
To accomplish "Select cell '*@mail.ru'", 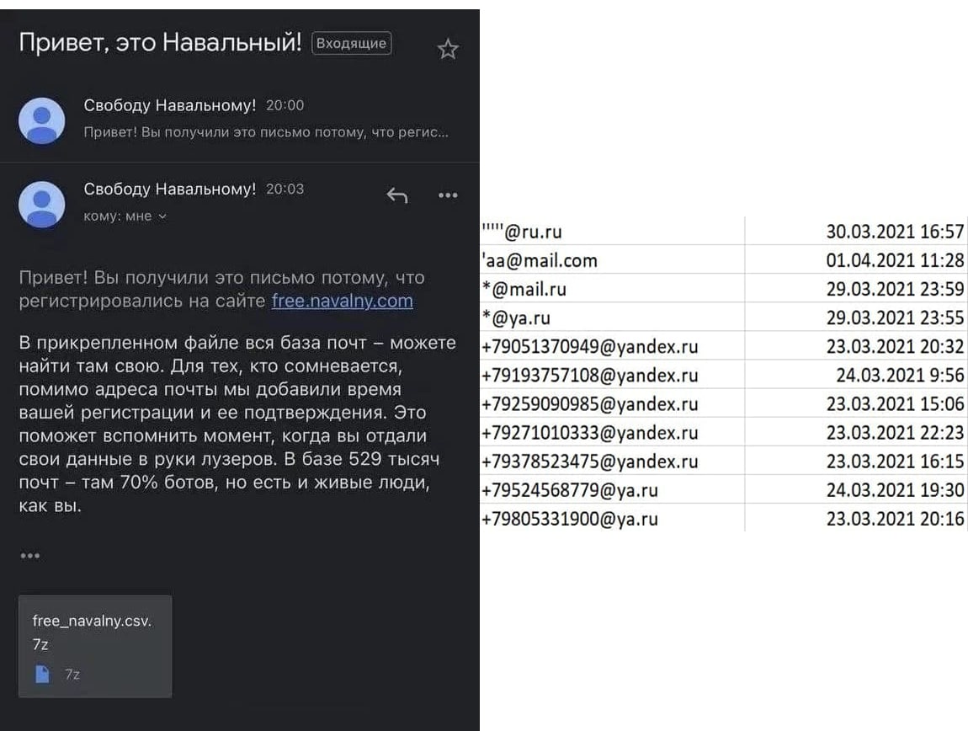I will click(613, 288).
